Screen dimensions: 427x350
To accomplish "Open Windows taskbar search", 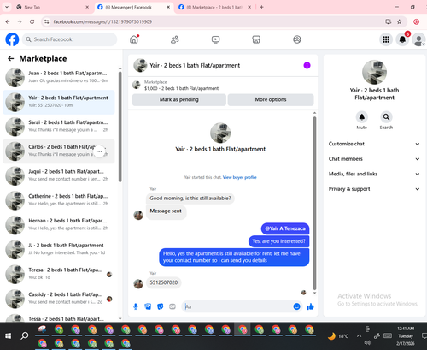I will 25,336.
